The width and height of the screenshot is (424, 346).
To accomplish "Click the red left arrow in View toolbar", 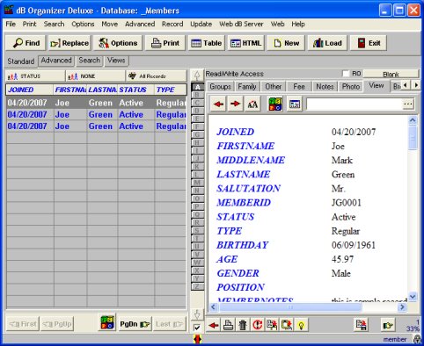I will 218,104.
